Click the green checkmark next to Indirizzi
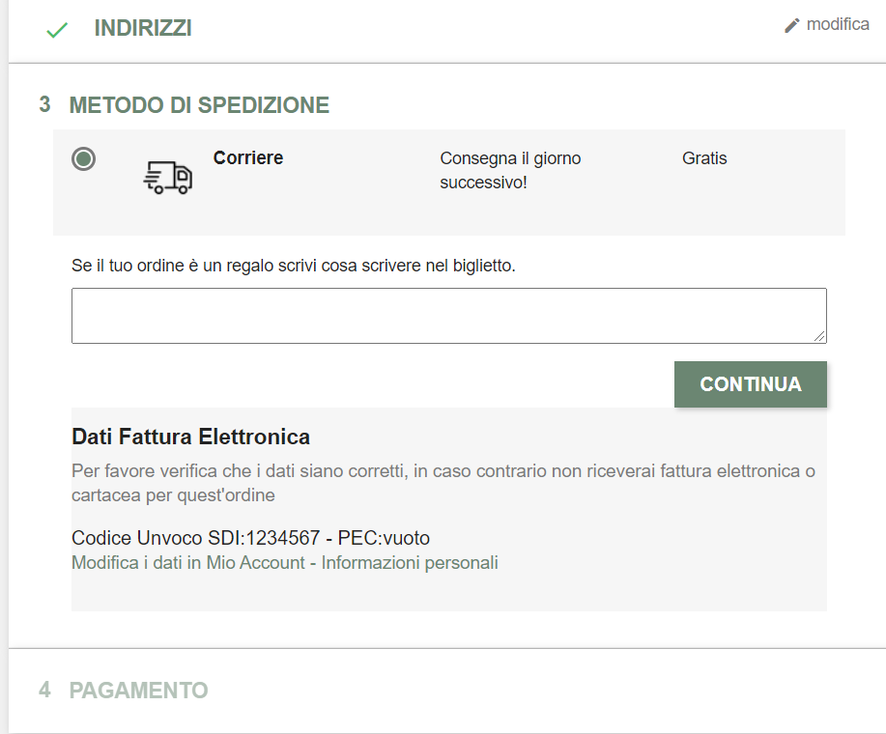Screen dimensions: 886x734 tap(57, 30)
